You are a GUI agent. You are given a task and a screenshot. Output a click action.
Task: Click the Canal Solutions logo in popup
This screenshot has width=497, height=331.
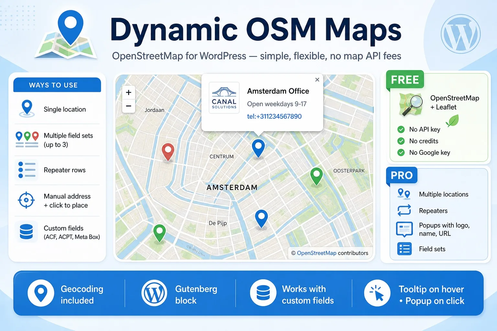(x=224, y=98)
